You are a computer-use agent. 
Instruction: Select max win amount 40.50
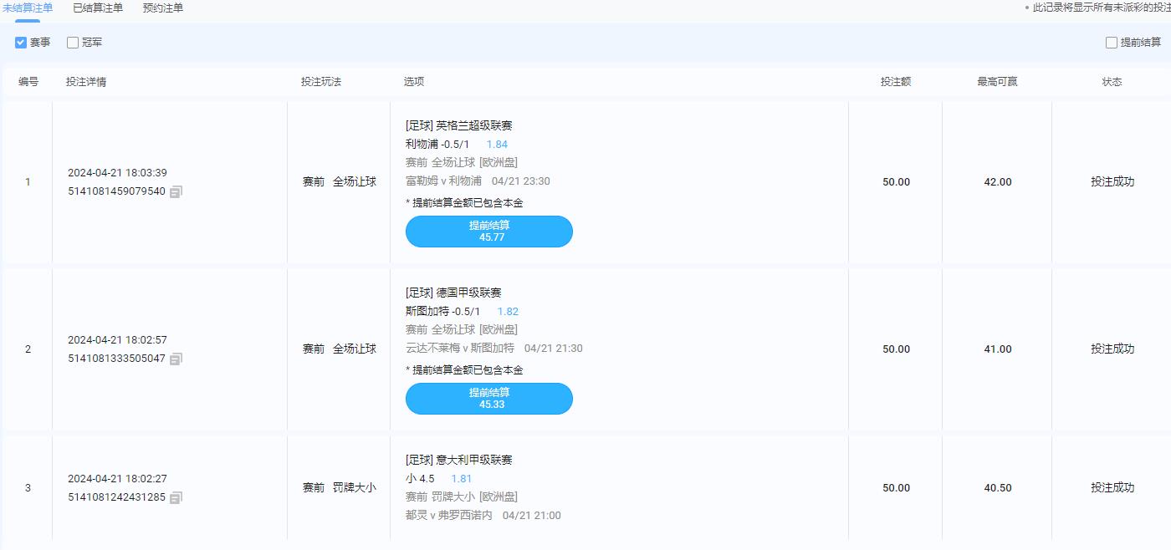[x=998, y=487]
